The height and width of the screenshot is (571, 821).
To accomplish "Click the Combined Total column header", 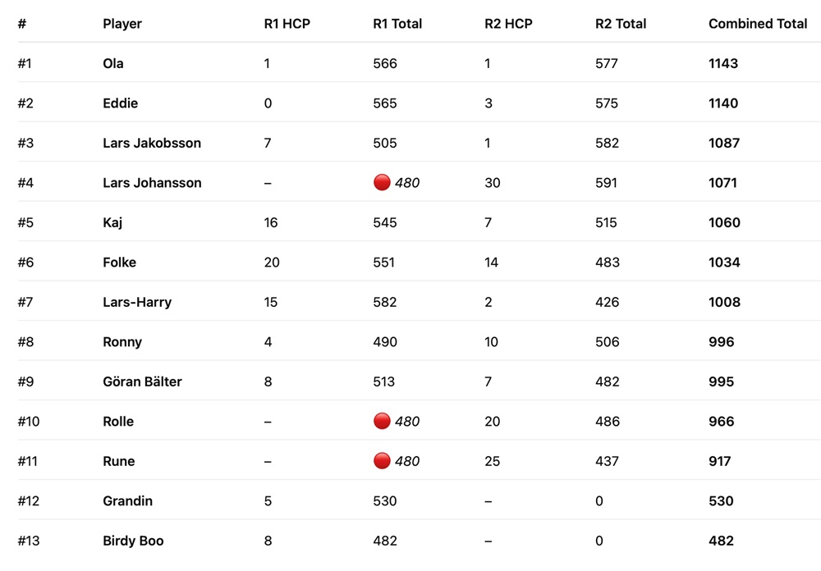I will pos(758,24).
